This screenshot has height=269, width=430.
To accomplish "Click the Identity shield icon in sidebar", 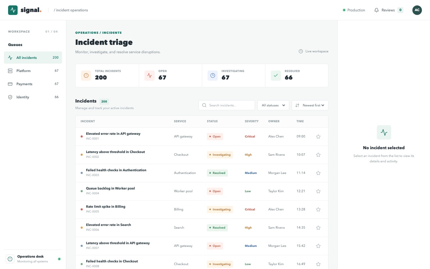I will click(10, 97).
